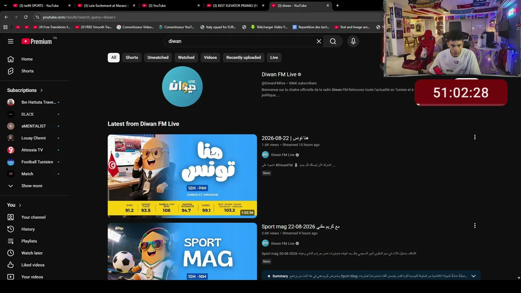521x293 pixels.
Task: Open more options for Sport mag video
Action: 475,226
